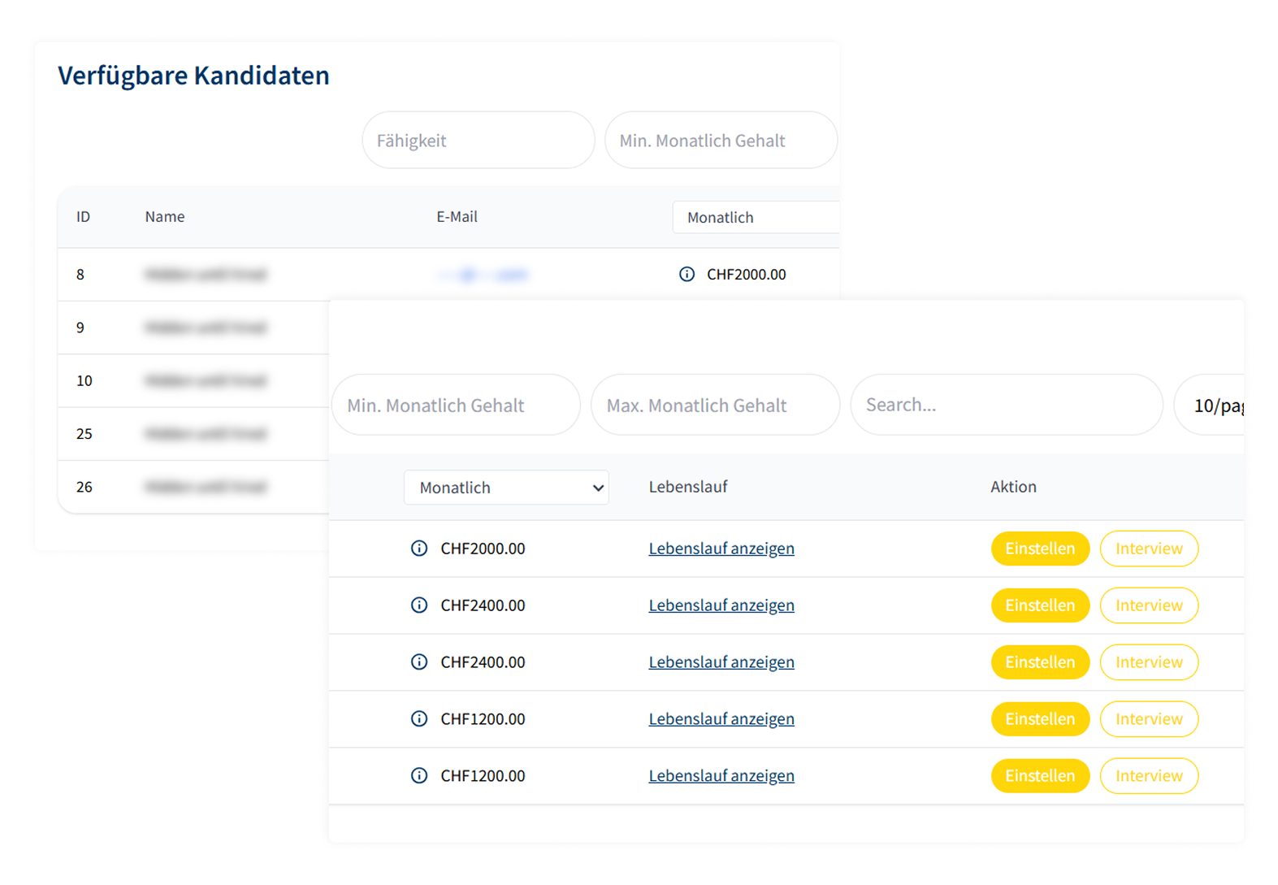Select candidate ID 8 cell

[x=80, y=275]
